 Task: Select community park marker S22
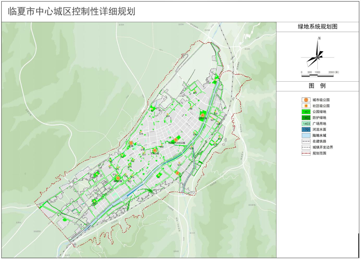click(179, 163)
